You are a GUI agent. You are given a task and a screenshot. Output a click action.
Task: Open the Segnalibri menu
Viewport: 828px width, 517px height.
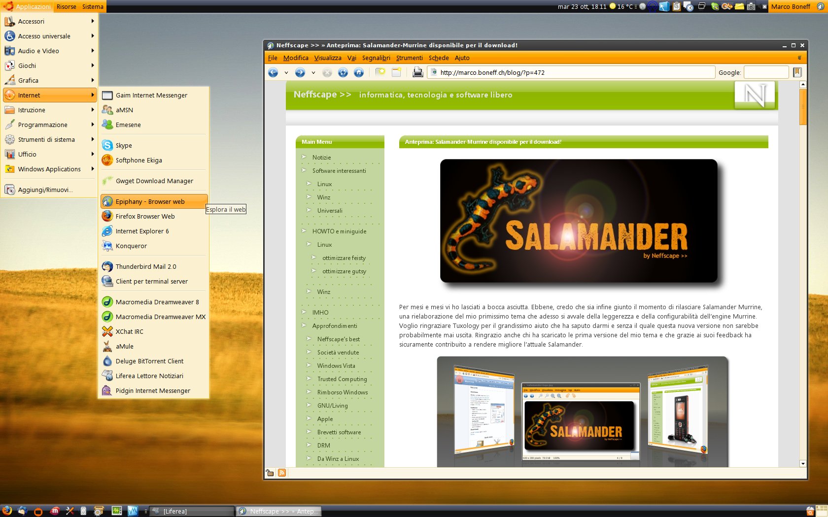[376, 58]
